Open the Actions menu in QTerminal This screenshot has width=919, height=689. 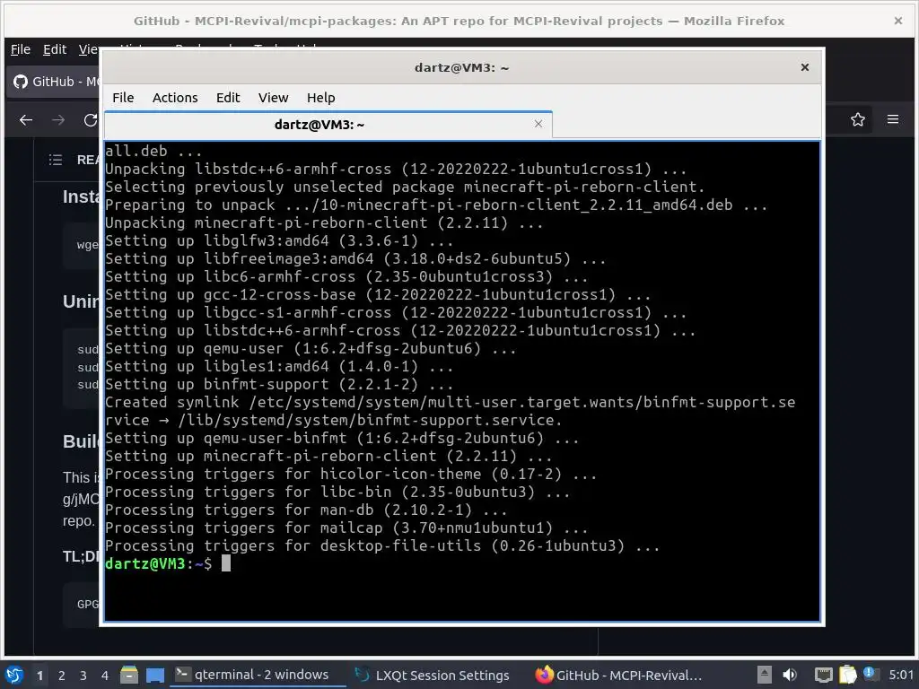click(x=175, y=98)
